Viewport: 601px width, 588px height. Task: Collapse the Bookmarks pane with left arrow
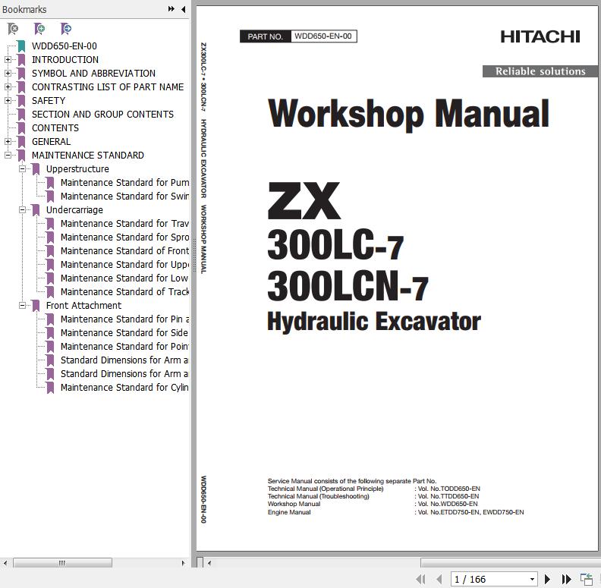point(184,9)
